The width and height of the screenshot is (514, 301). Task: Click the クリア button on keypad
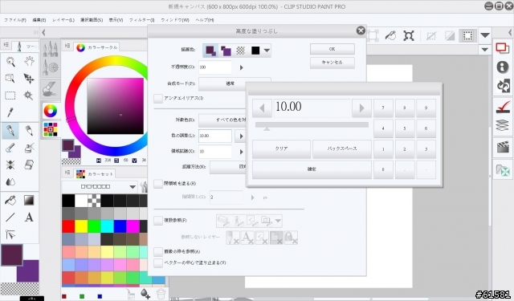pyautogui.click(x=281, y=148)
